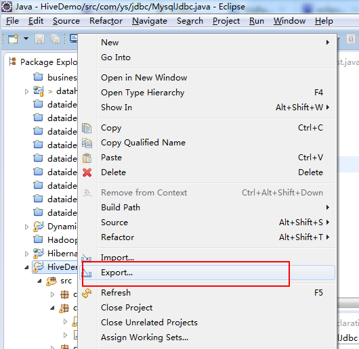Screen dimensions: 359x349
Task: Choose Export... from the context menu
Action: [x=207, y=273]
